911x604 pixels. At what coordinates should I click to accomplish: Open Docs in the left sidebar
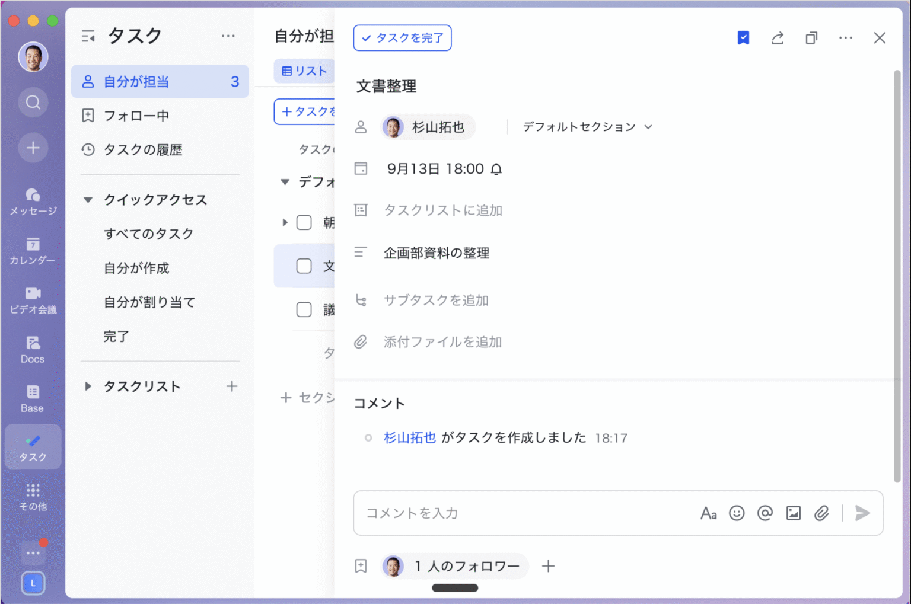click(x=33, y=347)
